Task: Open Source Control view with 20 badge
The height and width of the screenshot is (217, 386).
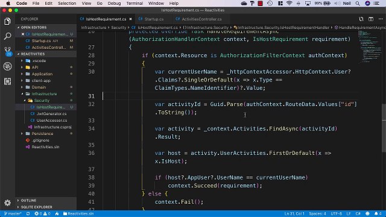Action: pos(8,51)
